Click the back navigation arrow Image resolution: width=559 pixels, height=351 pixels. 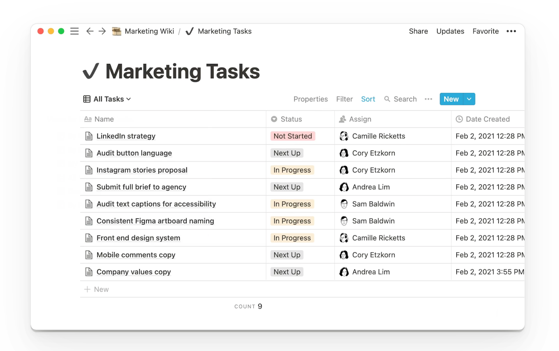(x=90, y=31)
